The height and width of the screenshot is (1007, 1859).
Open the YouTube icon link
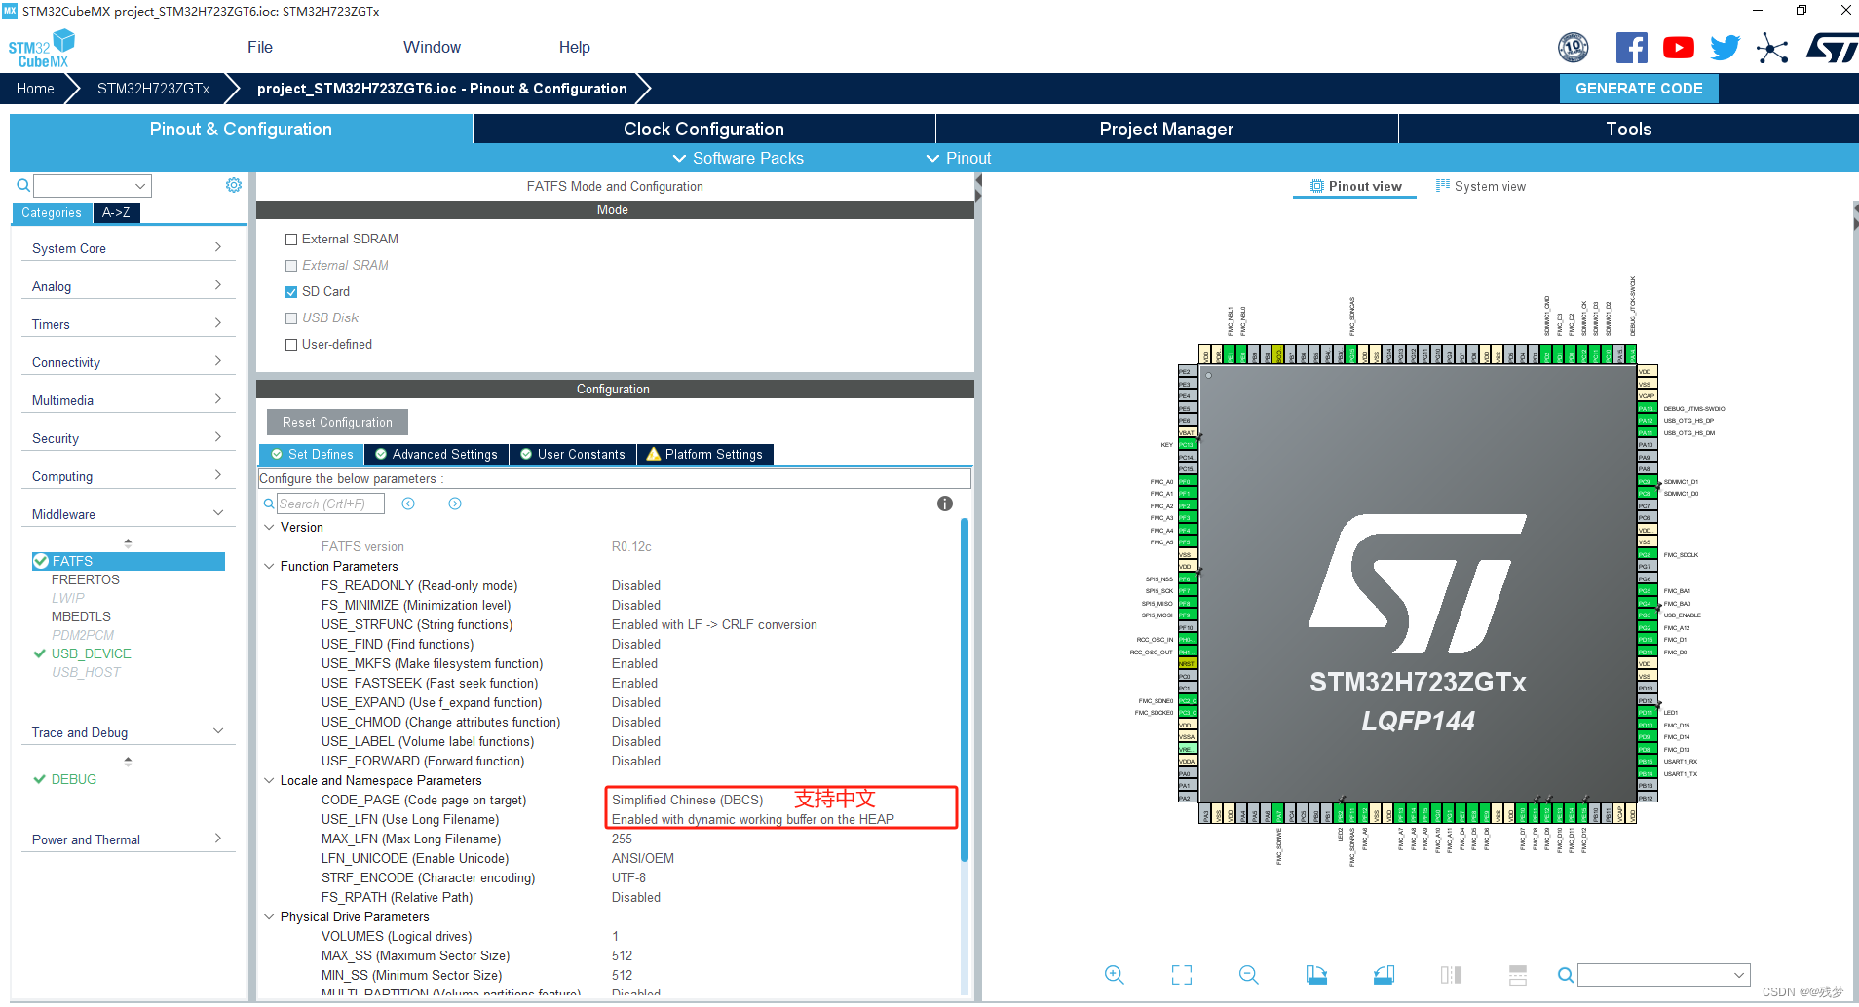(x=1678, y=48)
